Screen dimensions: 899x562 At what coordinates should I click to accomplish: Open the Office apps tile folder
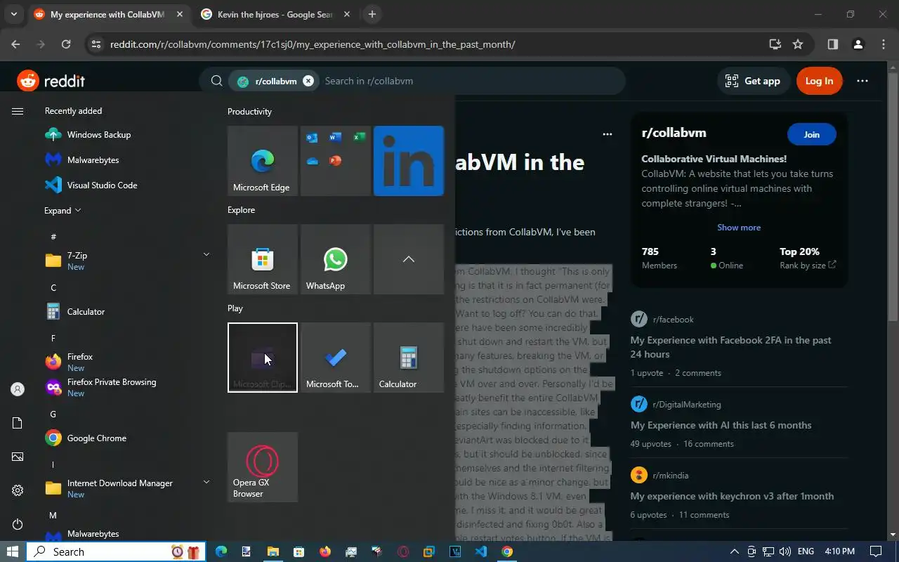[336, 161]
